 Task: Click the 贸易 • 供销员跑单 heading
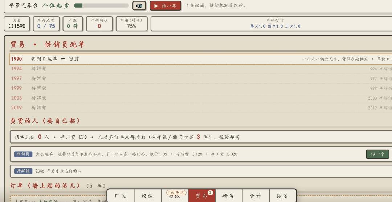(48, 45)
